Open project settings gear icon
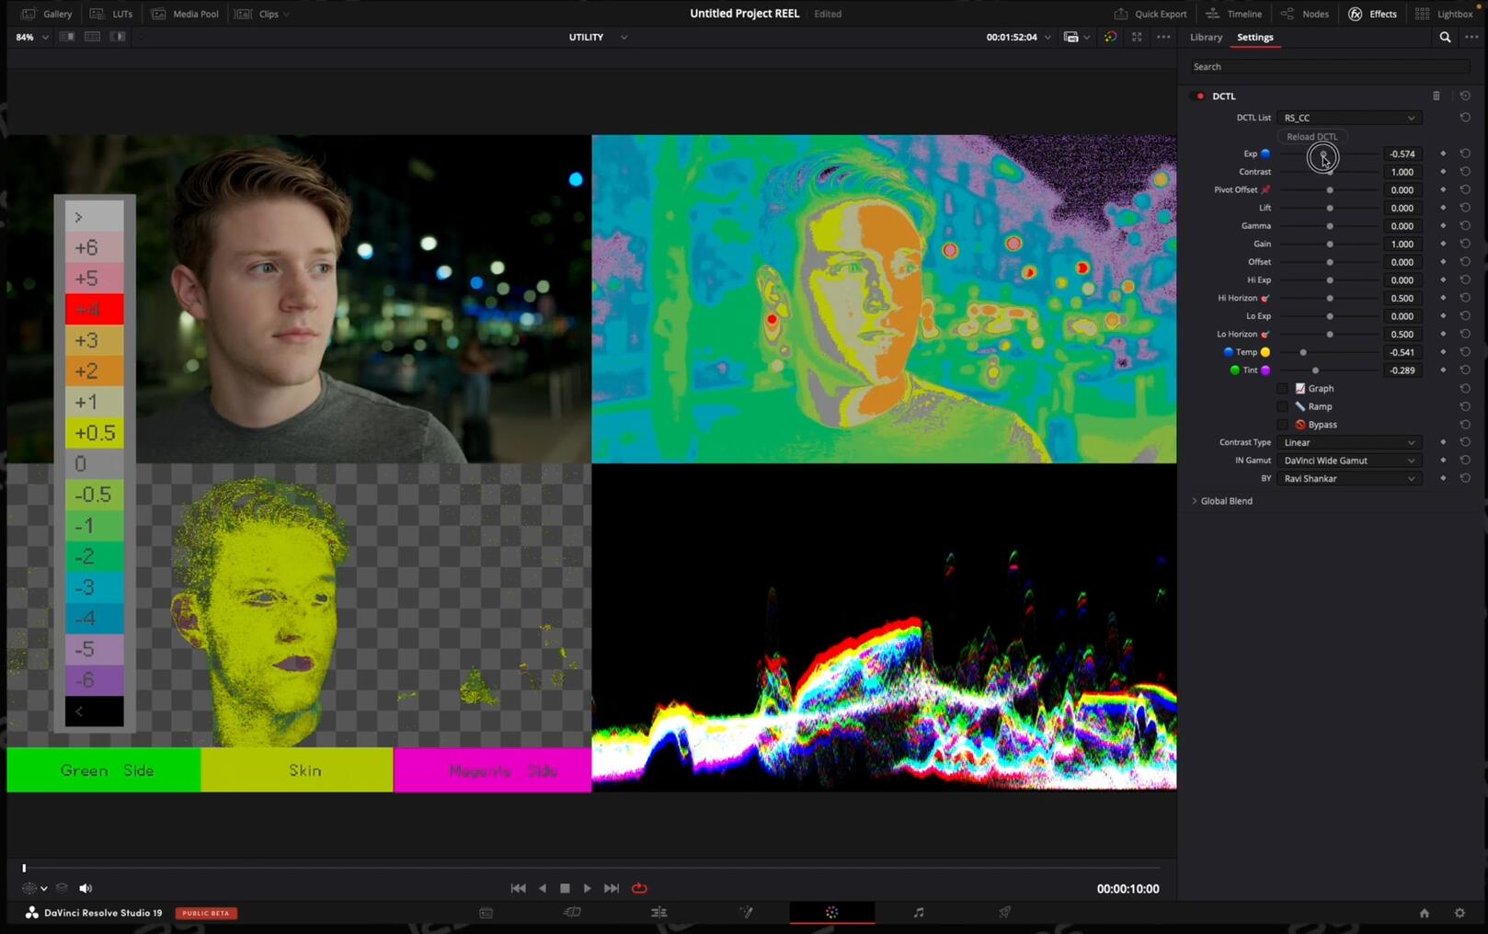The width and height of the screenshot is (1488, 934). (1459, 913)
